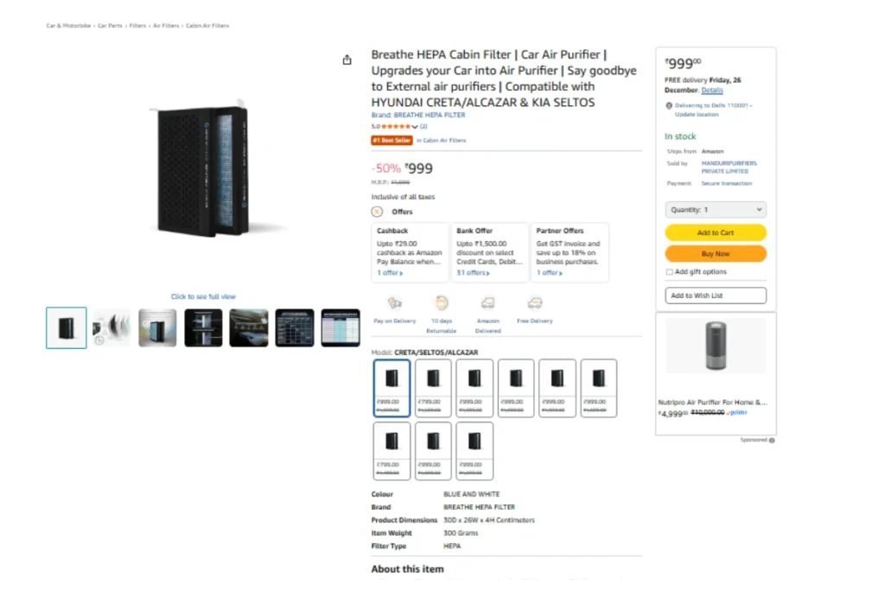Click the 10 days Returnable icon
This screenshot has width=885, height=590.
coord(442,303)
